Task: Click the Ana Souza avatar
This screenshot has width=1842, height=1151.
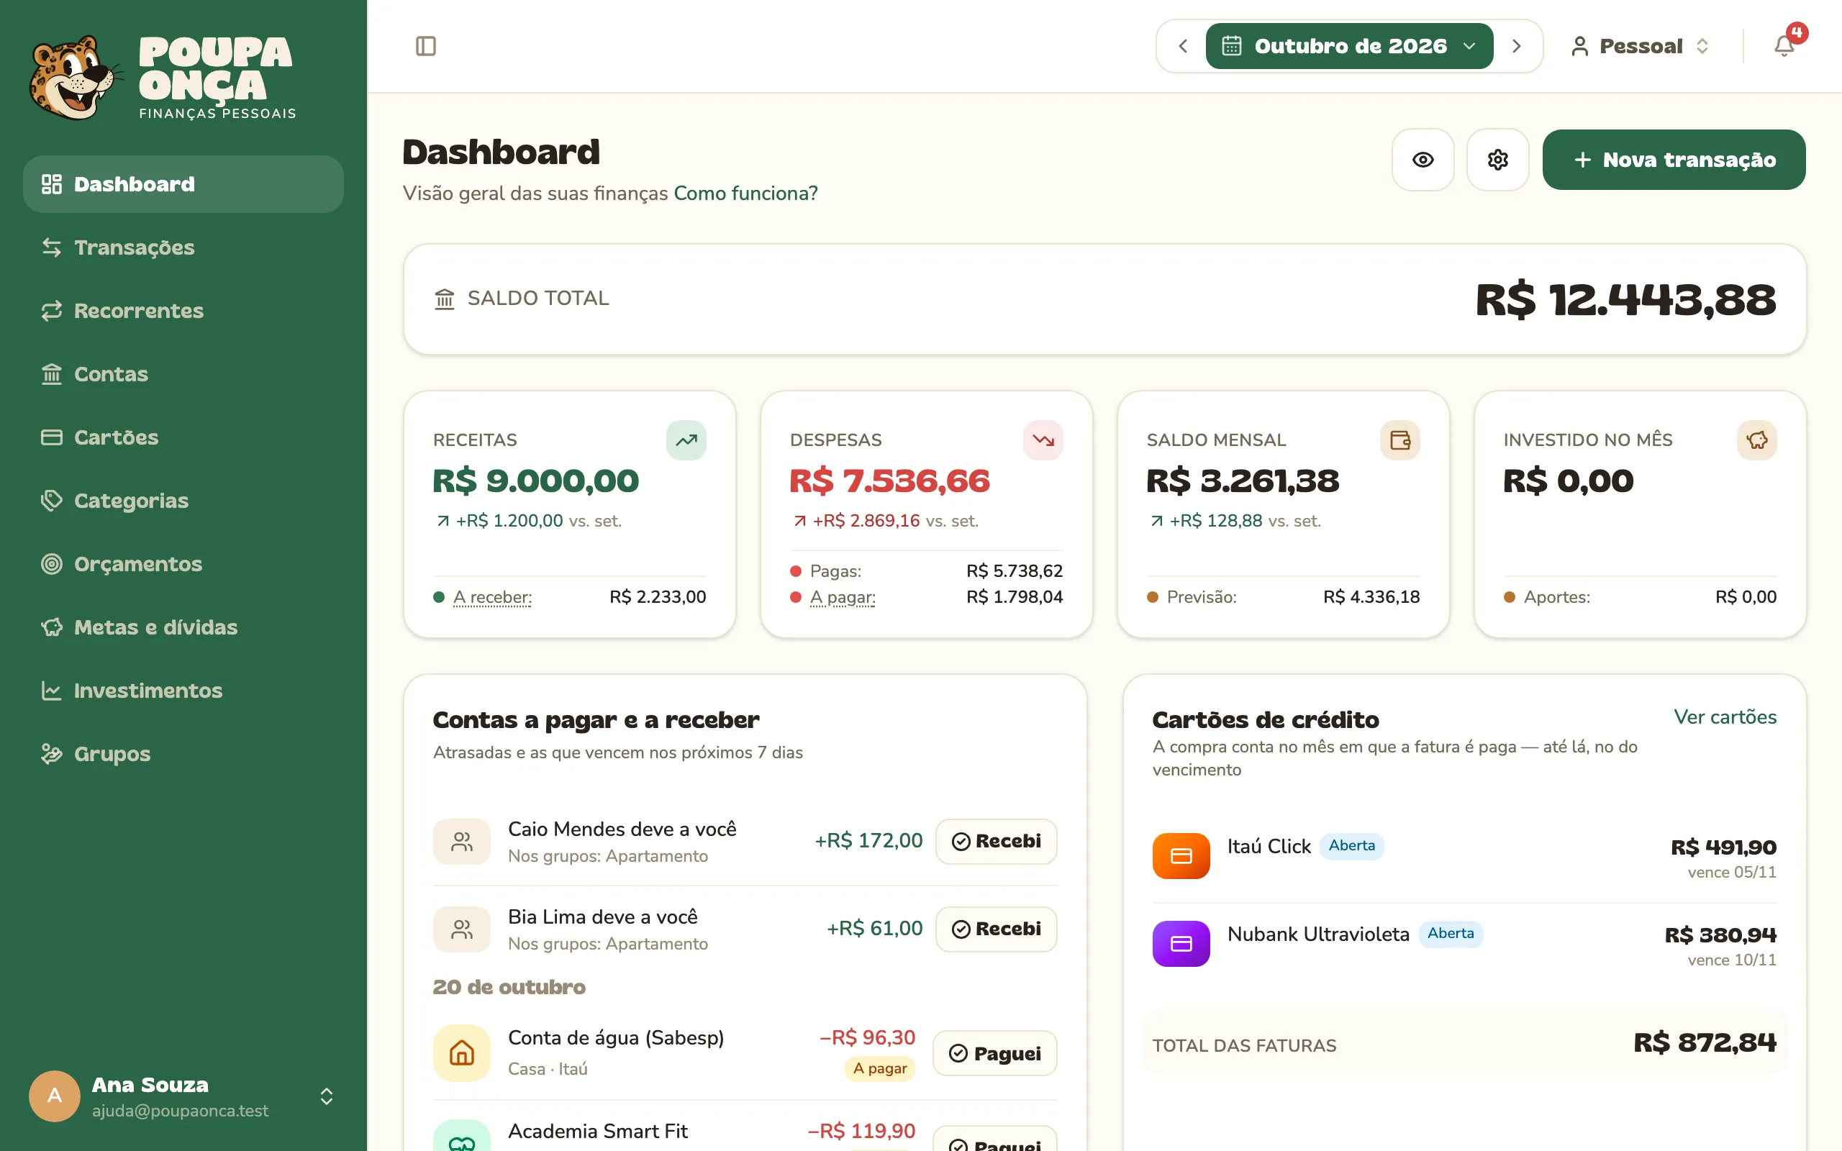Action: click(54, 1096)
